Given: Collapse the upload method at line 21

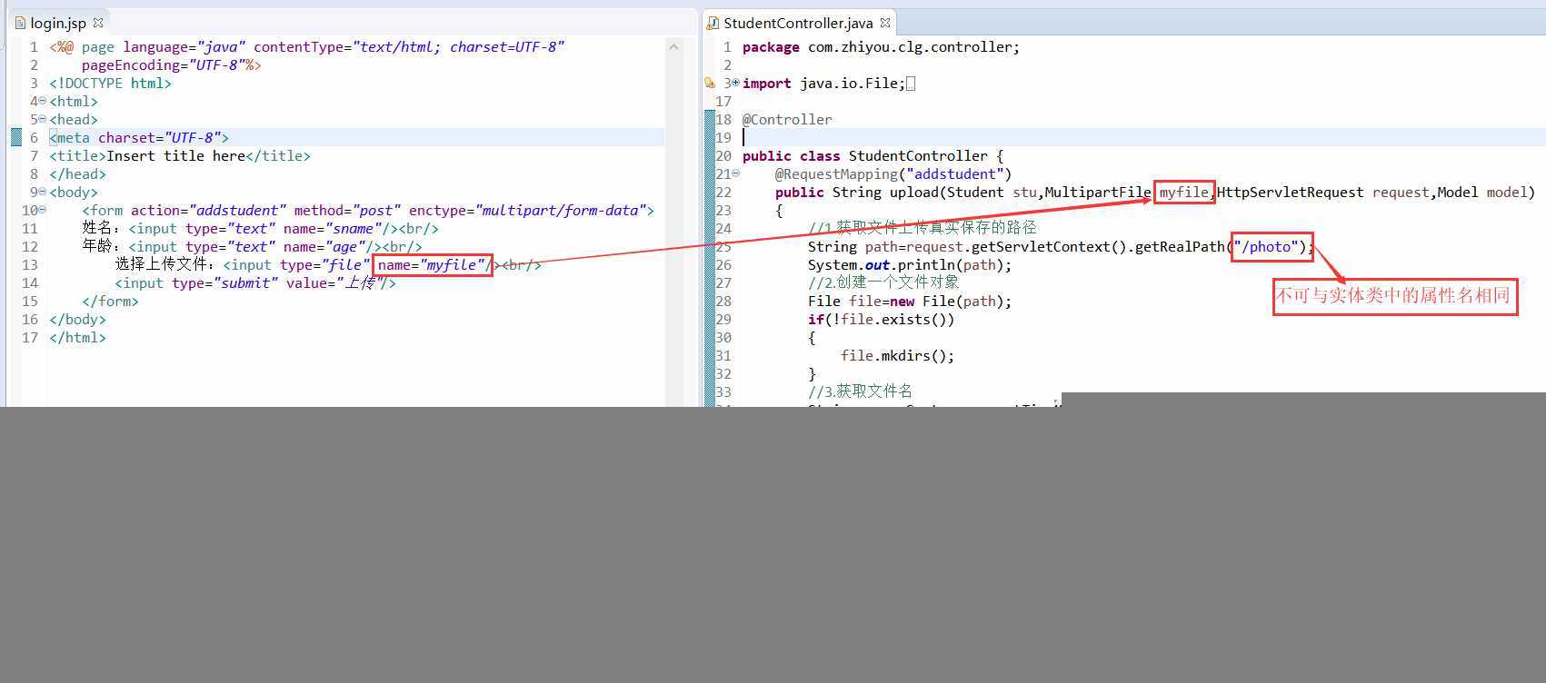Looking at the screenshot, I should 735,173.
